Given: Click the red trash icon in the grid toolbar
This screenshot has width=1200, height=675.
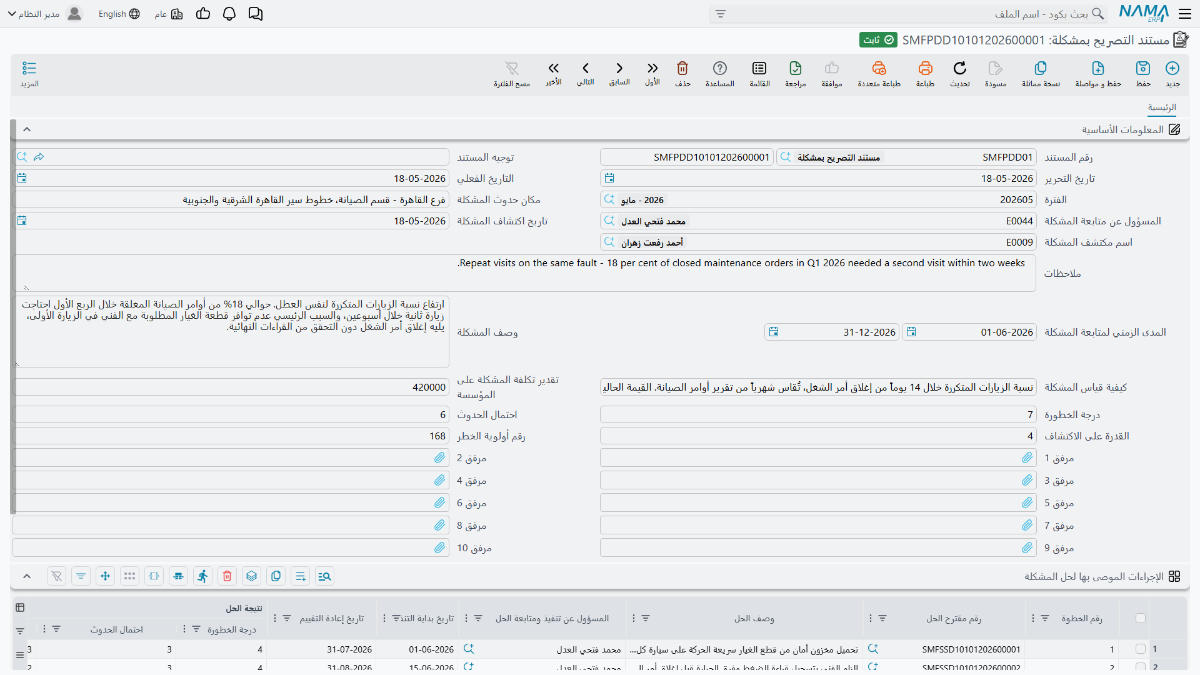Looking at the screenshot, I should (227, 576).
